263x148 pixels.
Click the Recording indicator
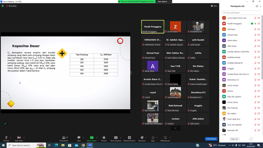[11, 6]
